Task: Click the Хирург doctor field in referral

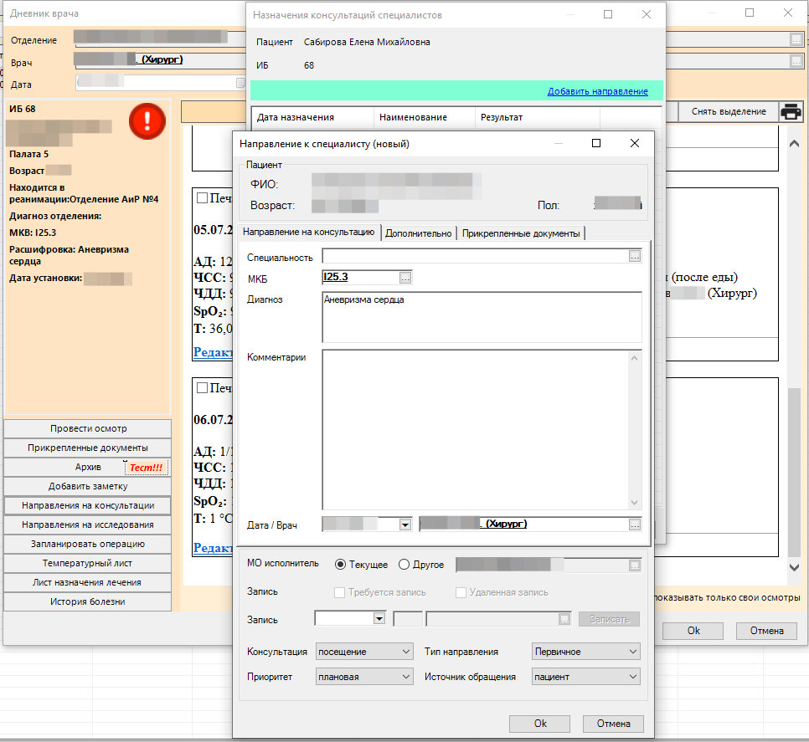Action: (x=523, y=524)
